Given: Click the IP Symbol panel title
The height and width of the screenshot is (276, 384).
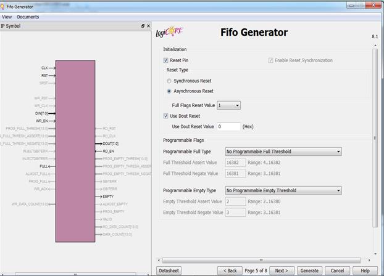Looking at the screenshot, I should click(10, 26).
